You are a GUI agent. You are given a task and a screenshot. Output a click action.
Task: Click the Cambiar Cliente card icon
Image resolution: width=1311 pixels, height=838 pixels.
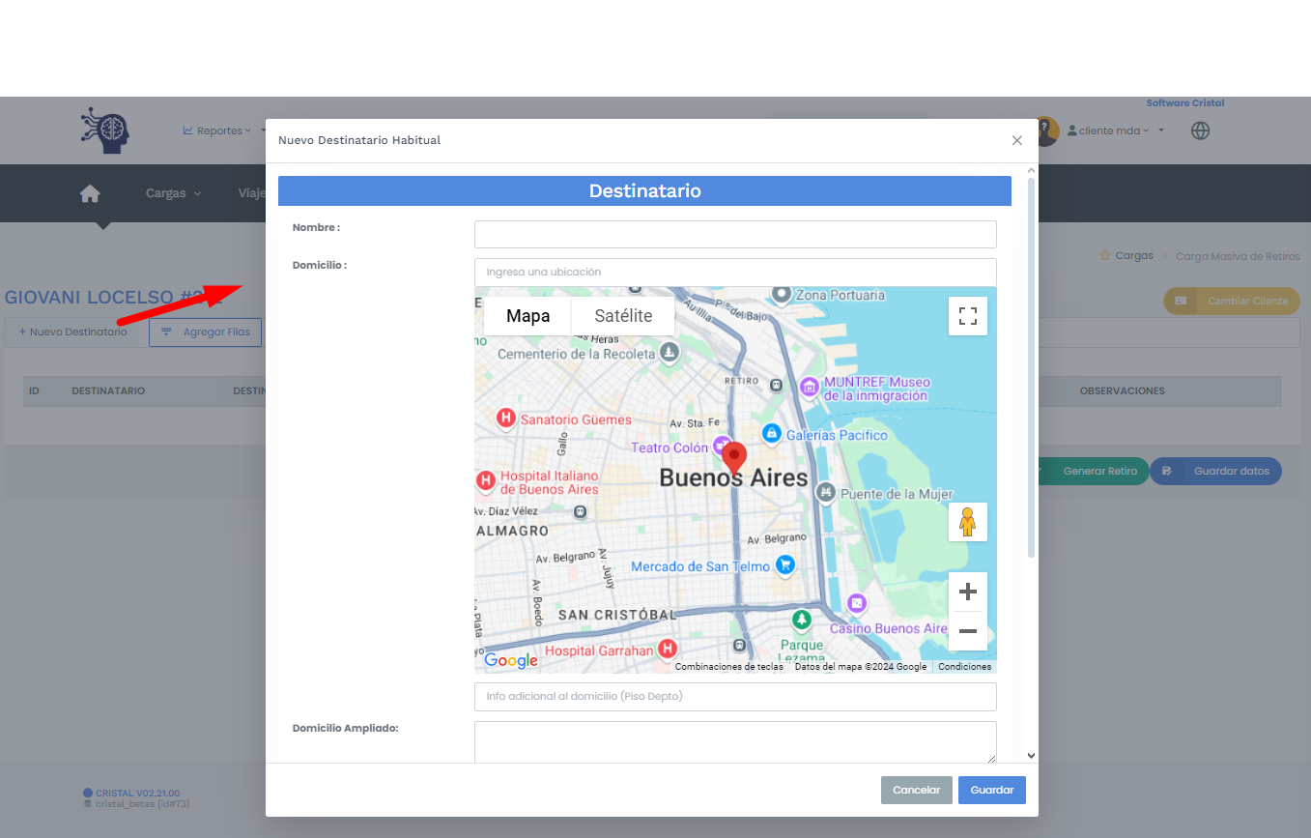pyautogui.click(x=1181, y=301)
